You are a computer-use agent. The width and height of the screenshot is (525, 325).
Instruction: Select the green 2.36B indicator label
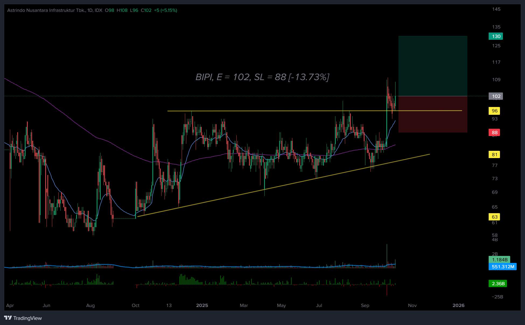[498, 284]
